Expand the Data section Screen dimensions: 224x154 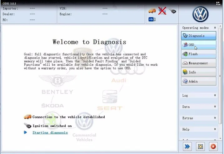tap(215, 107)
